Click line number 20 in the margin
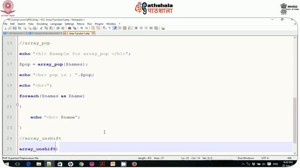Screen dimensions: 300x168 [9, 96]
